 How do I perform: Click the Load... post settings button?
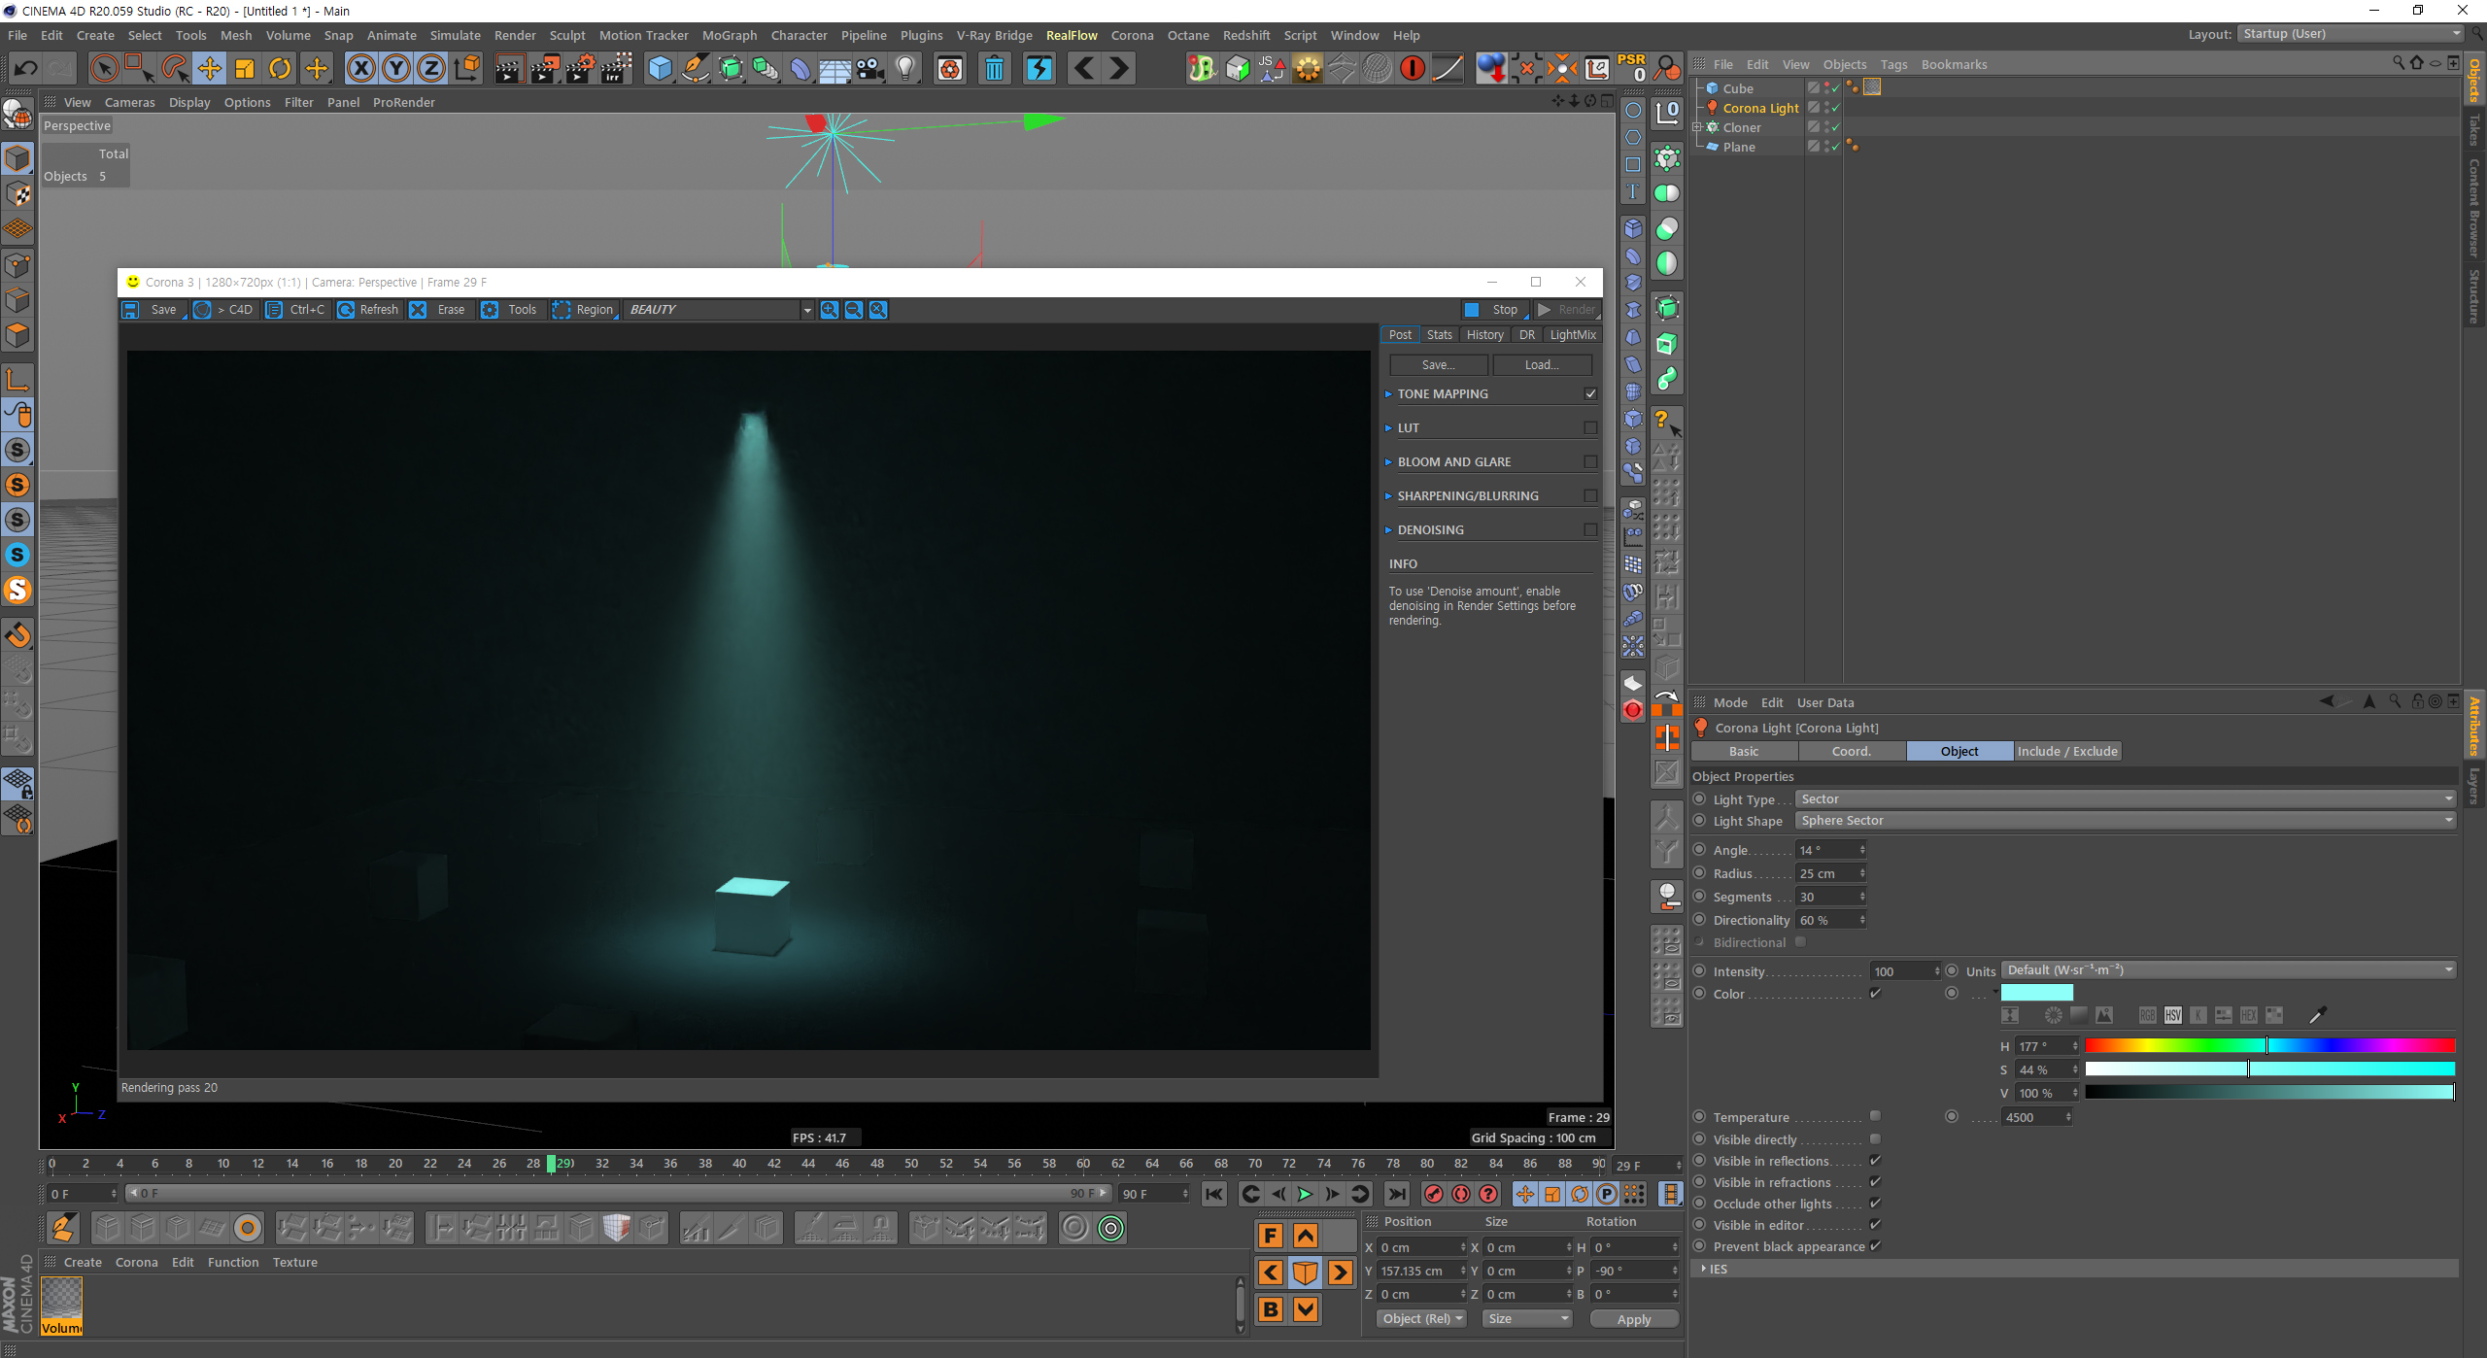click(x=1542, y=365)
